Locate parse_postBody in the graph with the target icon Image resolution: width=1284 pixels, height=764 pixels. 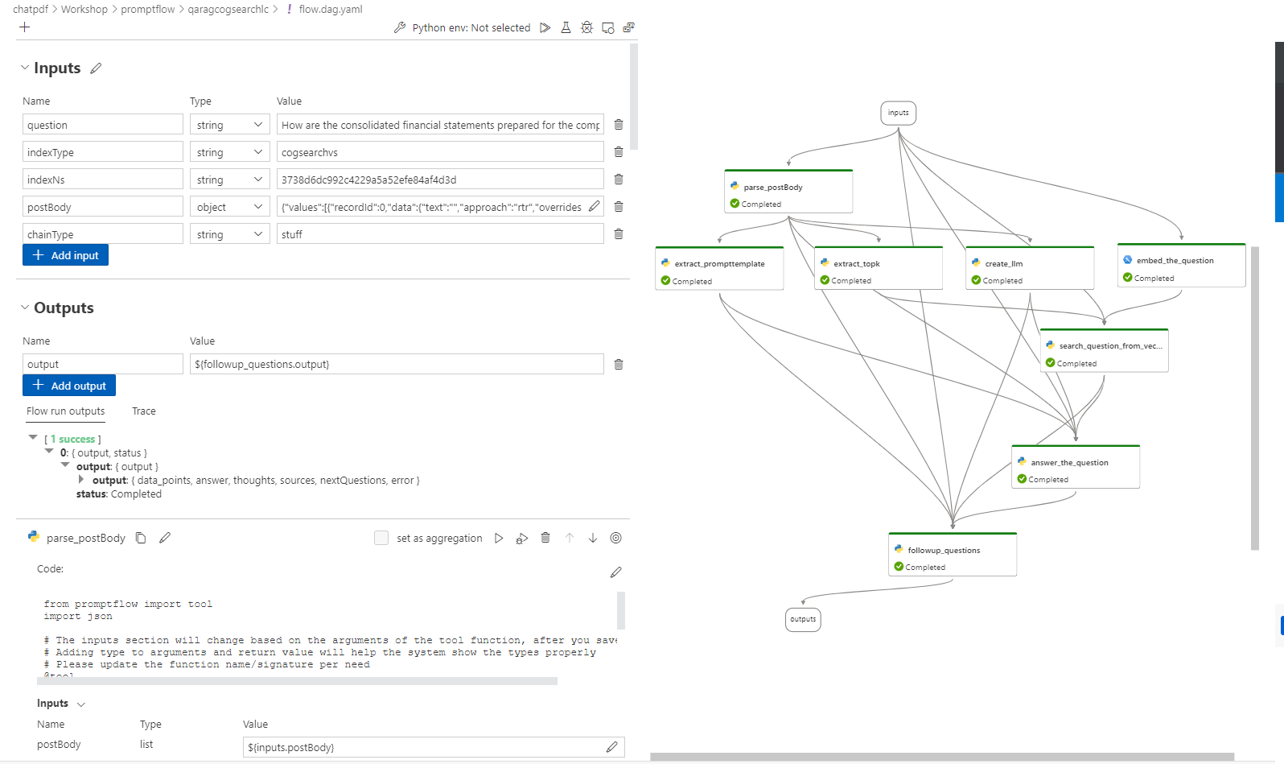(x=616, y=538)
